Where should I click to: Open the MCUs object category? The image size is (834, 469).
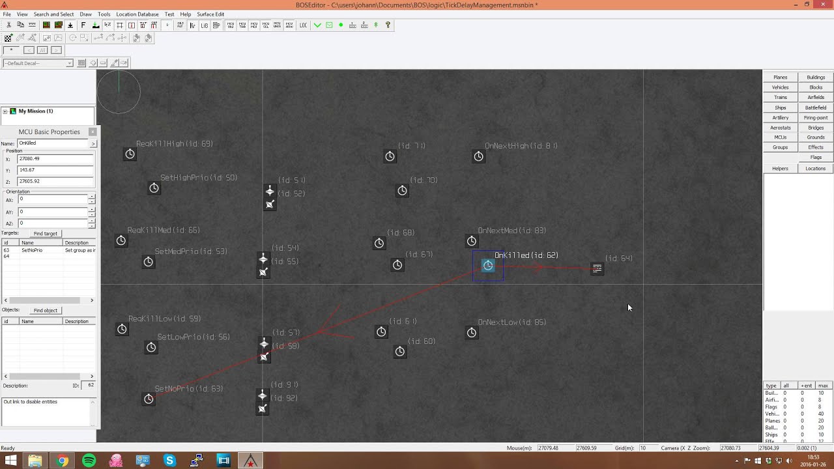point(781,137)
